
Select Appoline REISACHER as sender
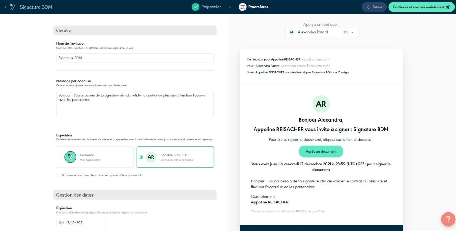(x=142, y=157)
